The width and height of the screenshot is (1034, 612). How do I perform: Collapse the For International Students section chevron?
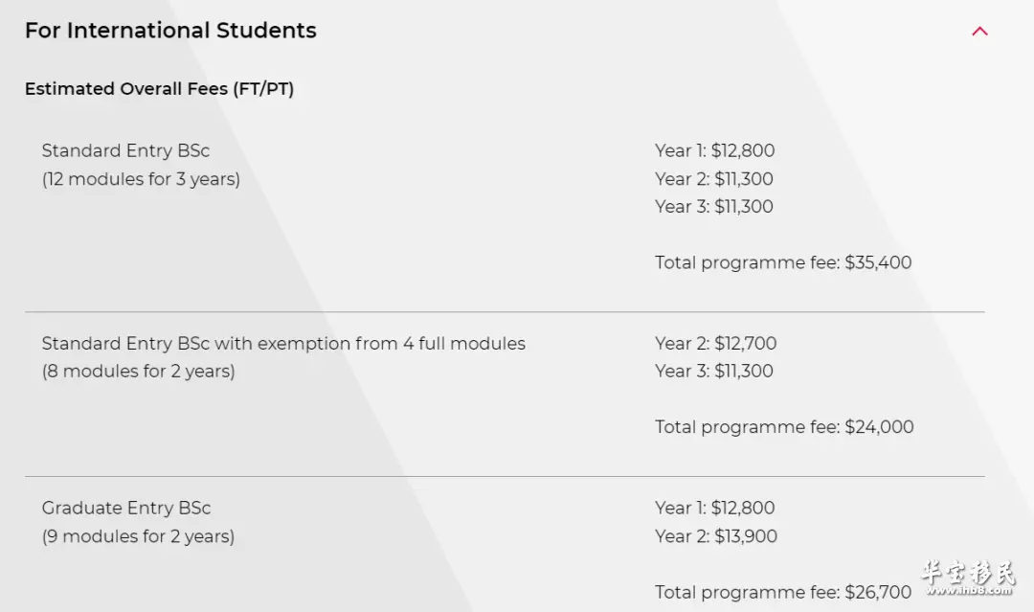[980, 31]
